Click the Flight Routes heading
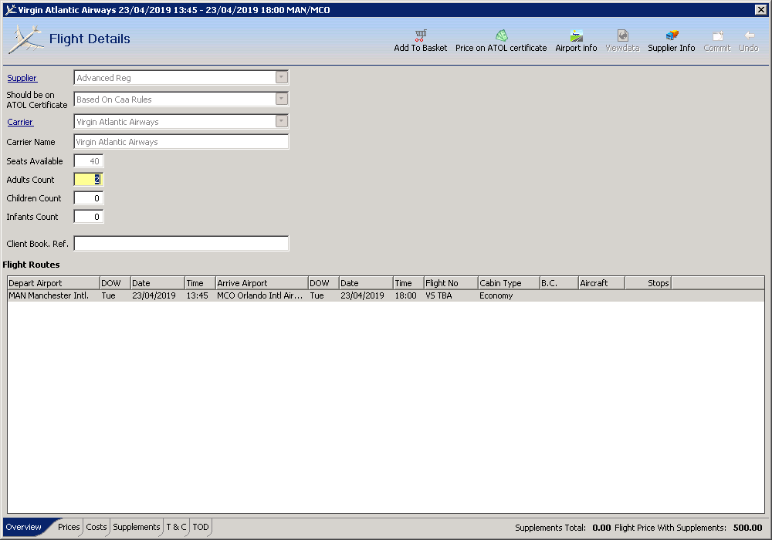This screenshot has height=540, width=772. 31,265
